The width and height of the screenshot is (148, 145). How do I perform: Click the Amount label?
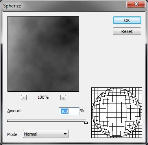(15, 111)
